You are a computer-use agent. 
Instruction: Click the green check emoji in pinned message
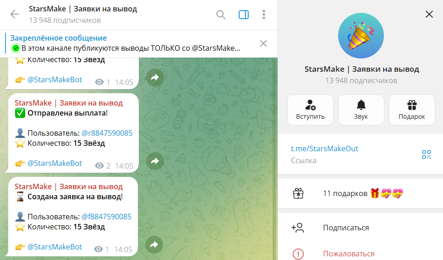[16, 48]
